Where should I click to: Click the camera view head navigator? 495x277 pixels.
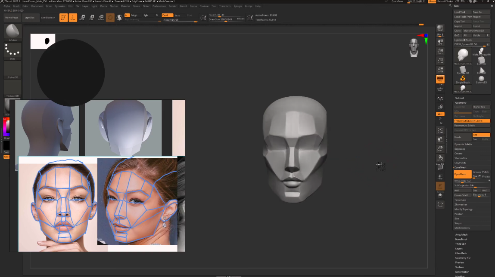pyautogui.click(x=414, y=48)
